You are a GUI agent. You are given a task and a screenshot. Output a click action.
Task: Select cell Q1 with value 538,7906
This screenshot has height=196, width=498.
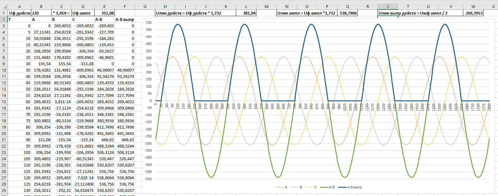tap(347, 13)
